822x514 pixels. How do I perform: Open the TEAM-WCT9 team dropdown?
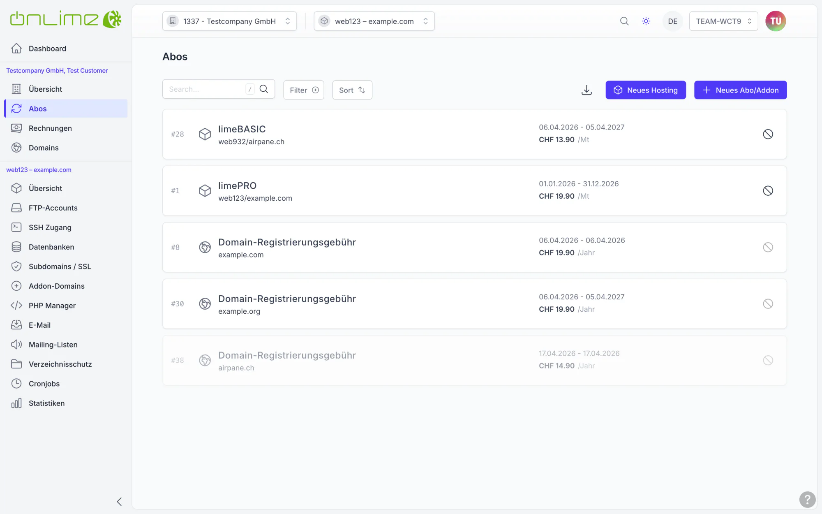pyautogui.click(x=723, y=21)
